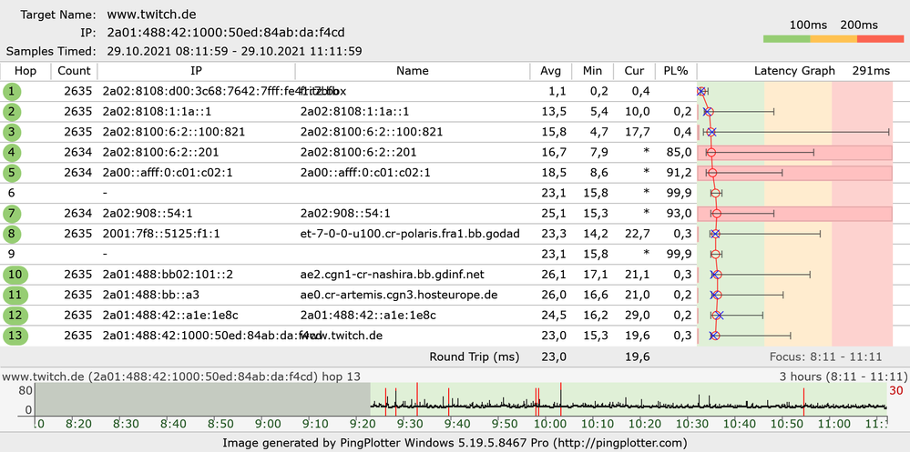Image resolution: width=910 pixels, height=452 pixels.
Task: Click the timeline title www.twitch.de hop 13
Action: pyautogui.click(x=180, y=377)
